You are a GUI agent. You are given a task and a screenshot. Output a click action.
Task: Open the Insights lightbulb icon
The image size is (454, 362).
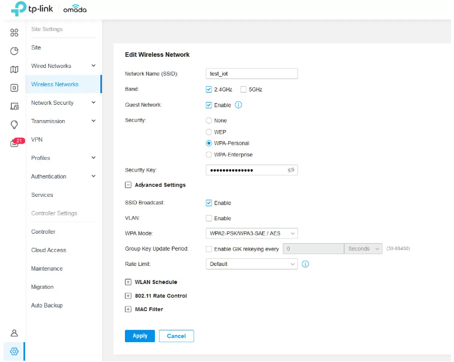click(x=15, y=125)
